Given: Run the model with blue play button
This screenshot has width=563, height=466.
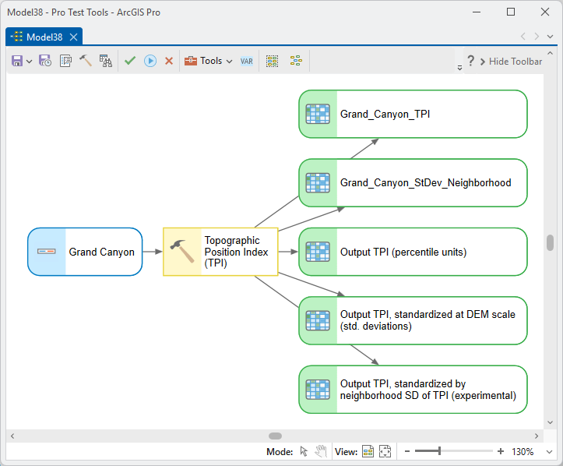Looking at the screenshot, I should [150, 61].
